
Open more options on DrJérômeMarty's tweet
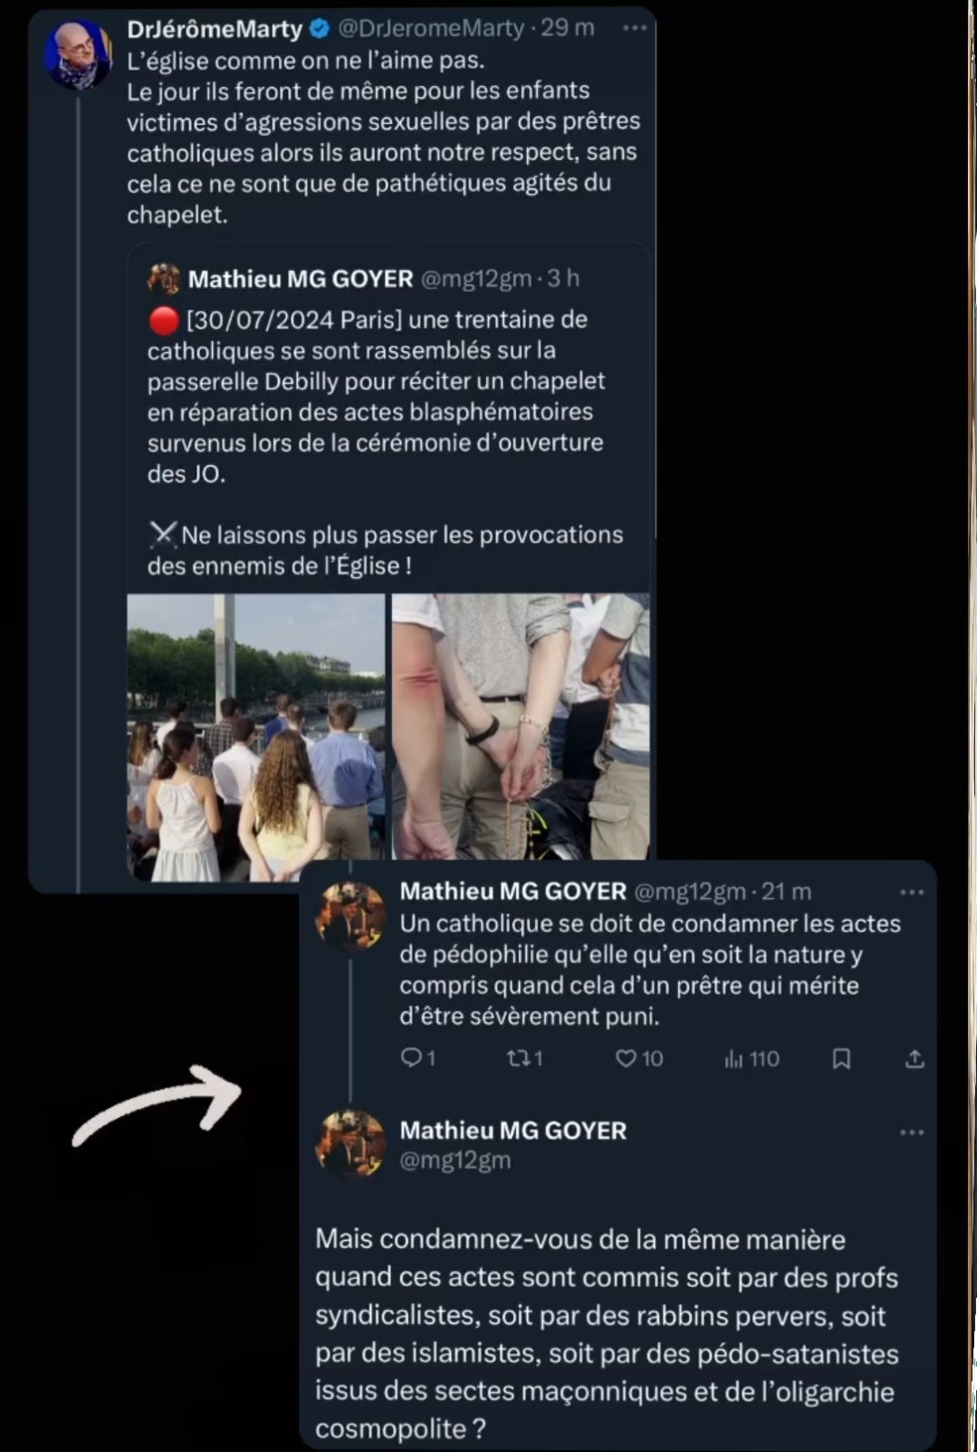pyautogui.click(x=635, y=28)
